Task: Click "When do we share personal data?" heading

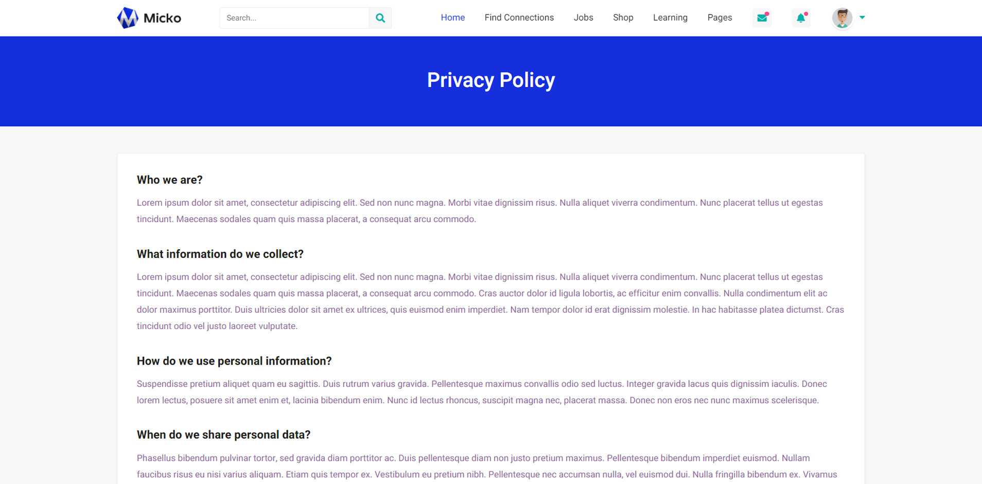Action: pyautogui.click(x=223, y=435)
